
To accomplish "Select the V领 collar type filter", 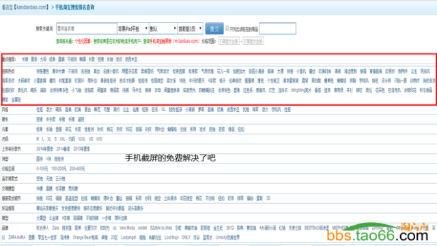I will [48, 159].
